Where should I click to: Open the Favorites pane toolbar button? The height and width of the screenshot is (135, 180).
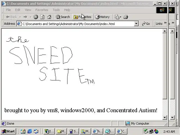tap(83, 17)
